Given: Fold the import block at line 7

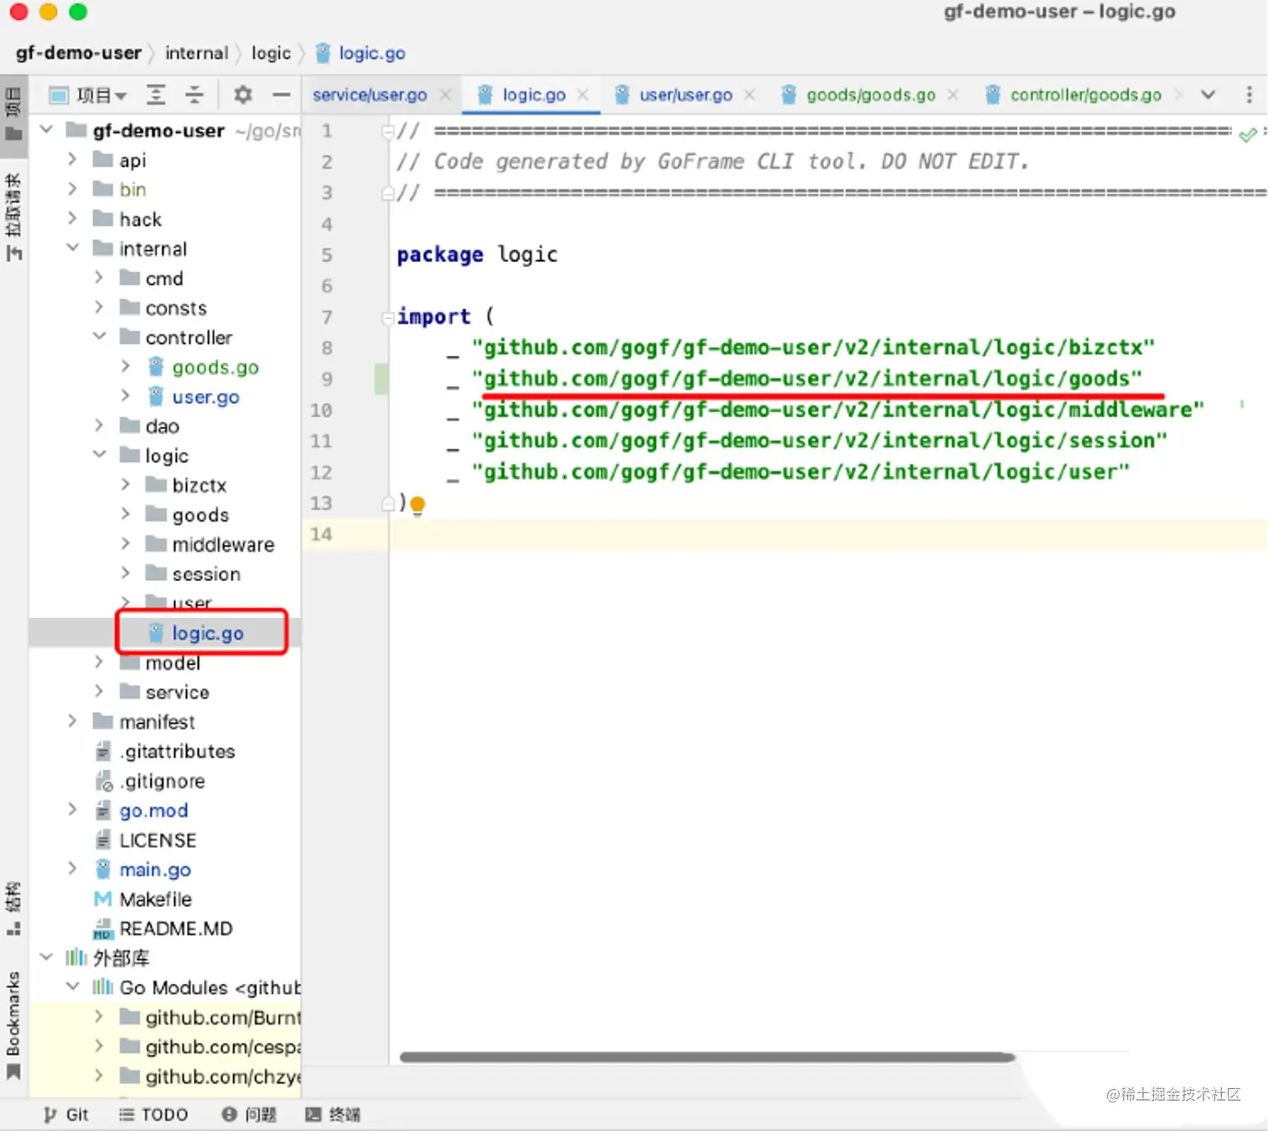Looking at the screenshot, I should 388,317.
